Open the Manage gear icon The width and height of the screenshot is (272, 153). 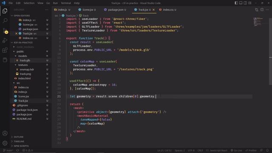5,143
